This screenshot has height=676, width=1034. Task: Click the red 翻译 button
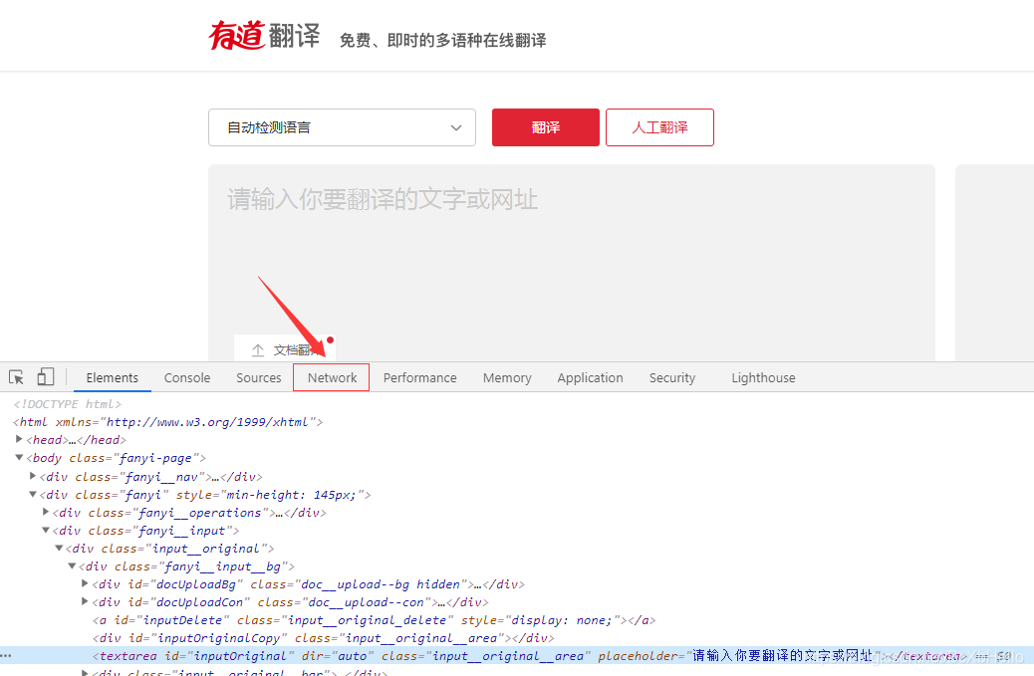pyautogui.click(x=545, y=127)
